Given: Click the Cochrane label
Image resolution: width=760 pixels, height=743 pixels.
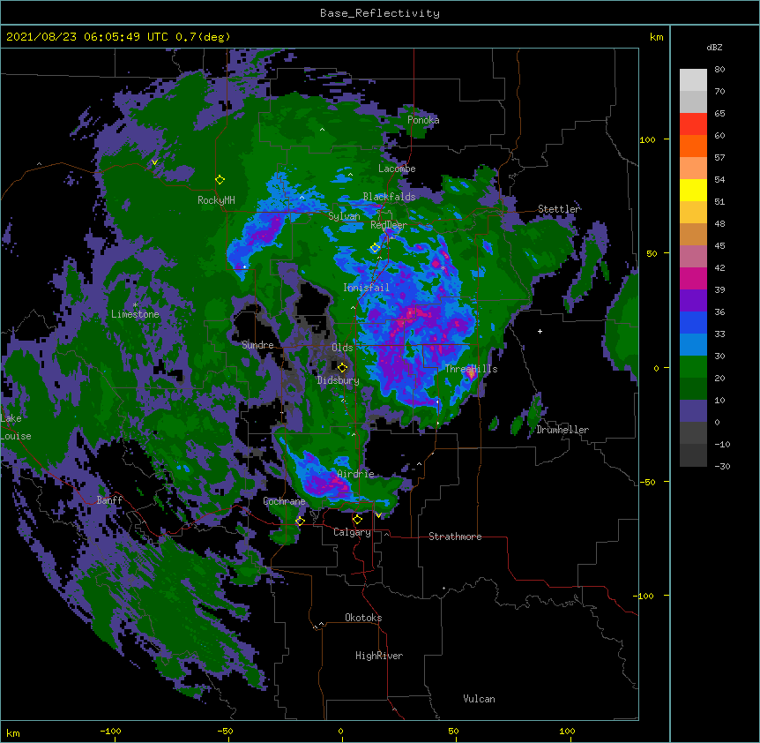Looking at the screenshot, I should point(284,501).
